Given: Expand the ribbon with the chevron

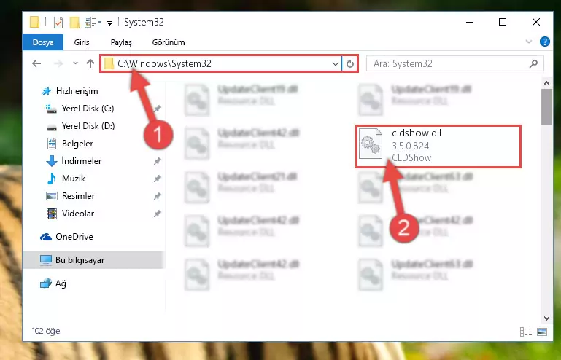Looking at the screenshot, I should tap(528, 42).
